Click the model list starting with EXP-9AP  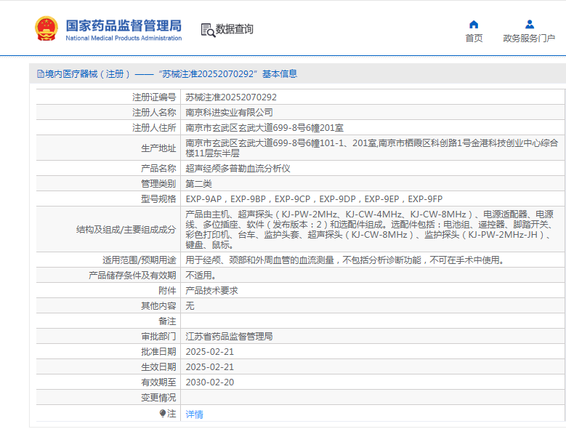click(x=314, y=199)
